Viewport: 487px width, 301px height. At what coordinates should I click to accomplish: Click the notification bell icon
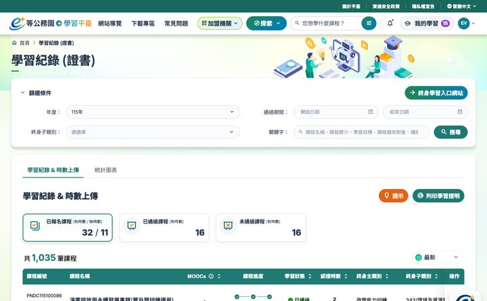point(390,23)
